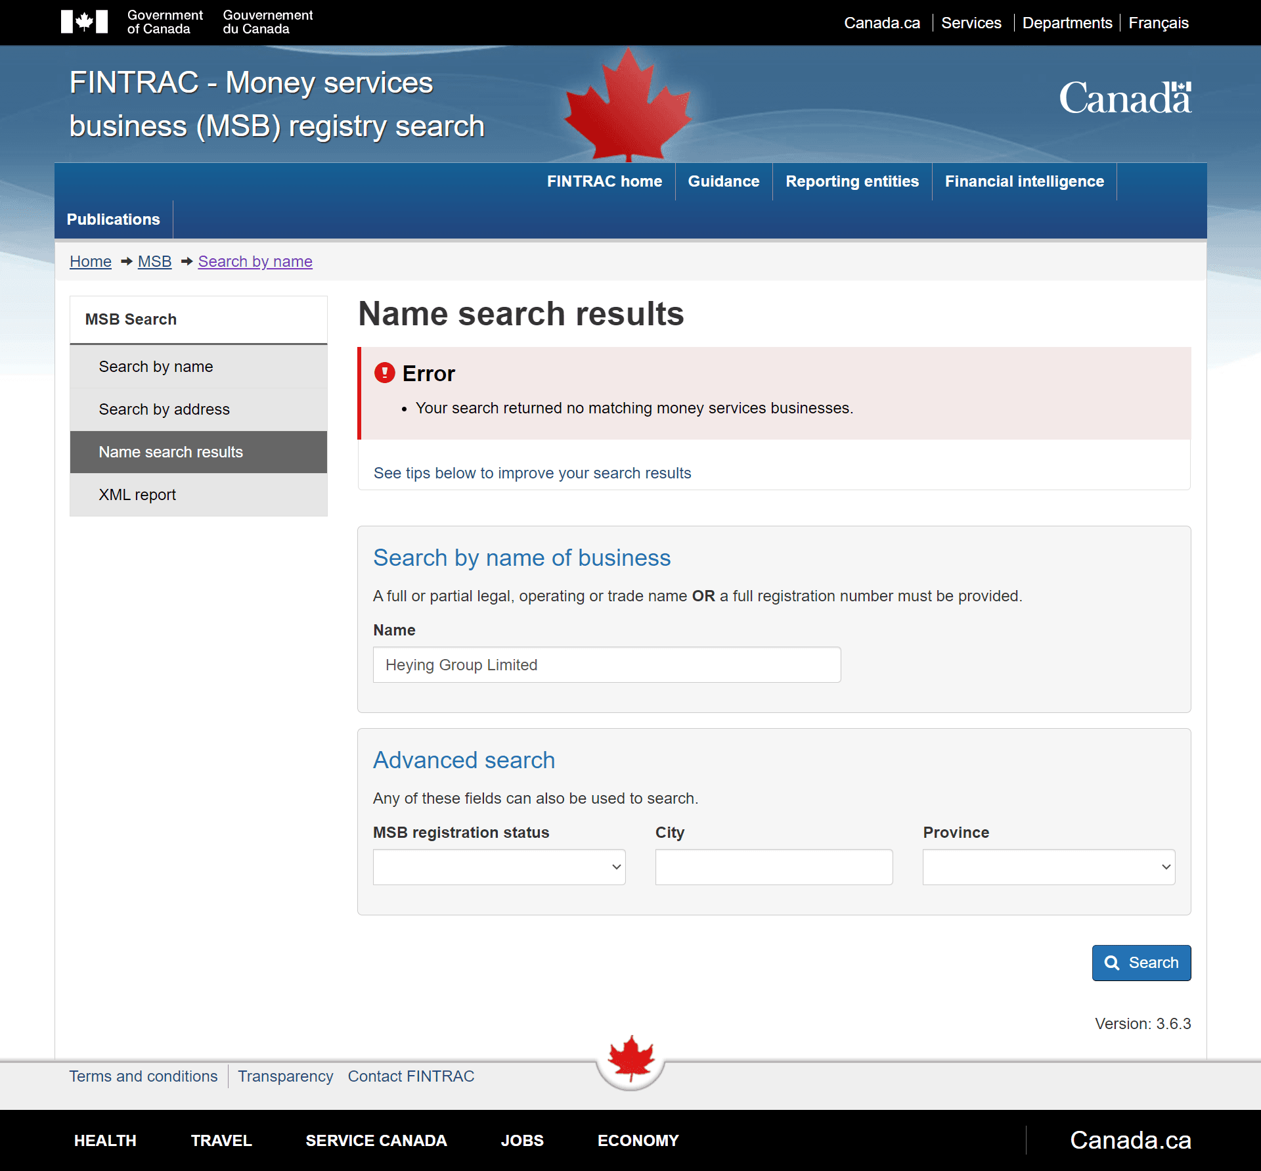Screen dimensions: 1261x1171
Task: Open FINTRAC home menu item
Action: point(604,181)
